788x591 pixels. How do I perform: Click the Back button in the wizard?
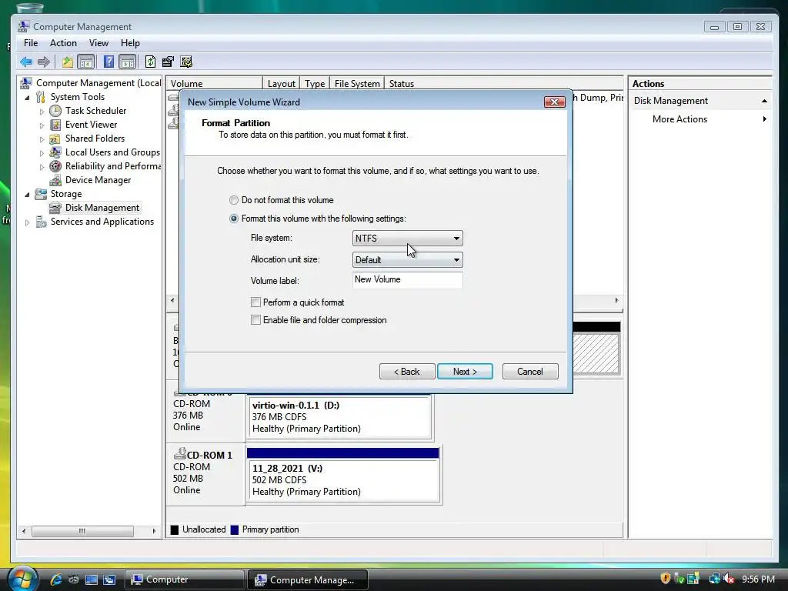coord(407,372)
